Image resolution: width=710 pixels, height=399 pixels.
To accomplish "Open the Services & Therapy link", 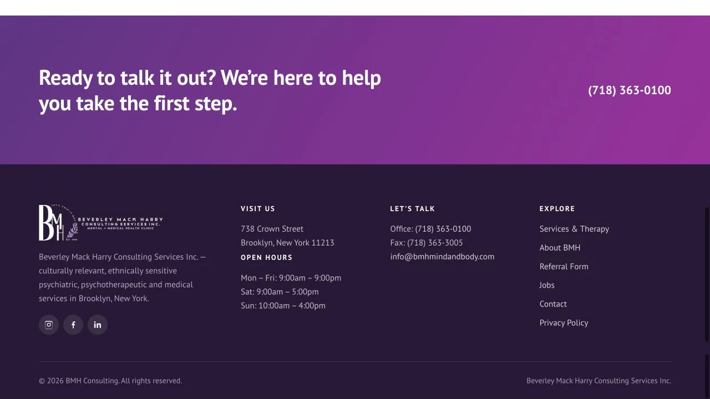I will pos(574,229).
